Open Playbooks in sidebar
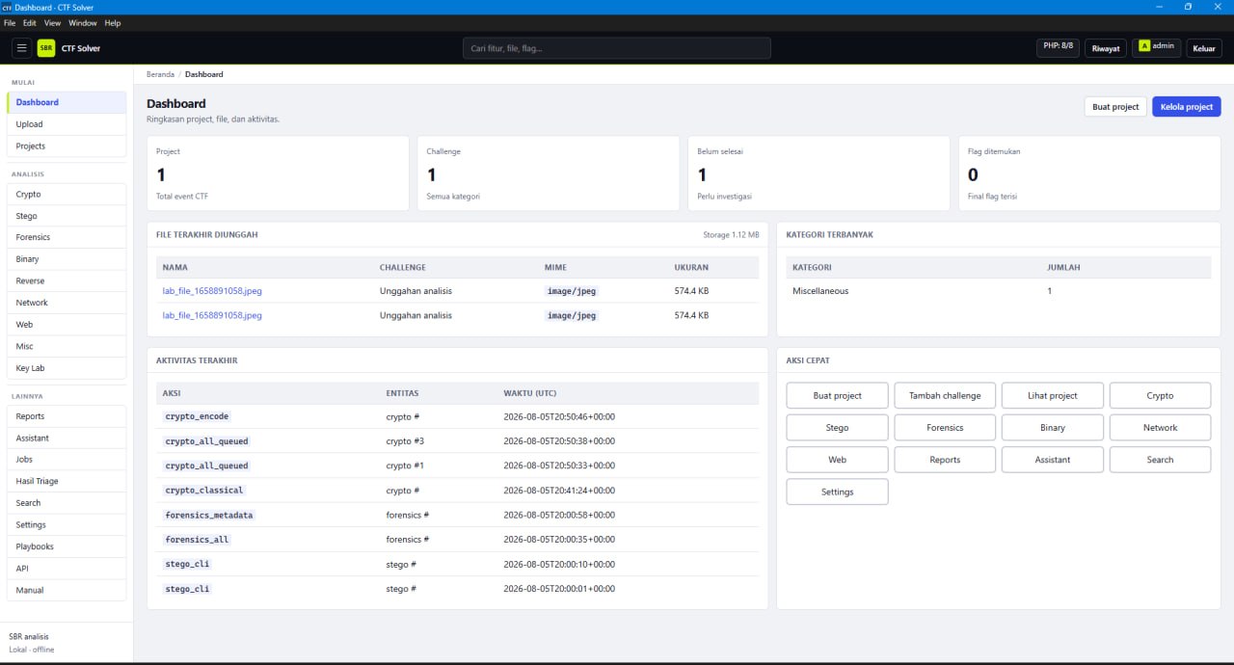 67,546
